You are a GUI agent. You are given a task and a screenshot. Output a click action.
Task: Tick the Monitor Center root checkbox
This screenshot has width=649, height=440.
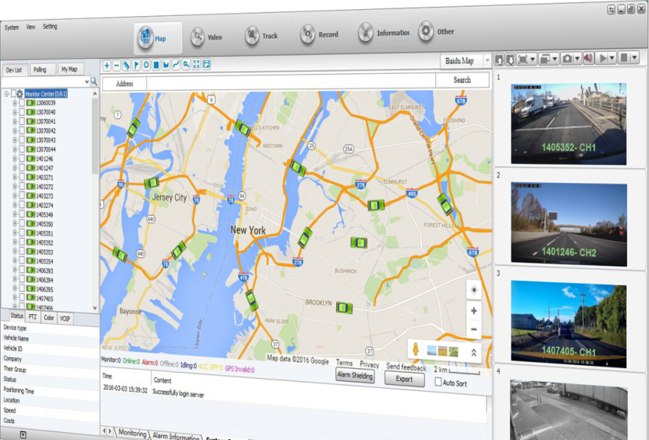(14, 94)
